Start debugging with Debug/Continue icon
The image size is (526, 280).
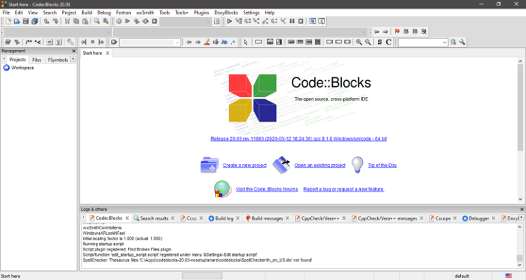229,21
